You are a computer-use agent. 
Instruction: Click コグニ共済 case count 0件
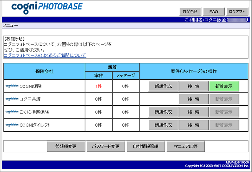tap(98, 99)
